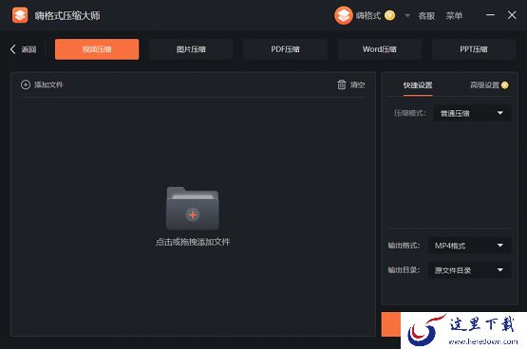Switch to the 图片压缩 tab
Screen dimensions: 527x349
point(191,49)
